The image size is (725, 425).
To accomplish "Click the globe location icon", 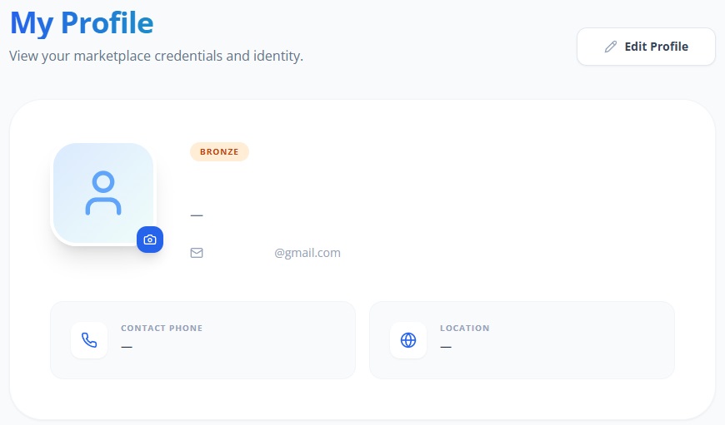I will point(408,340).
